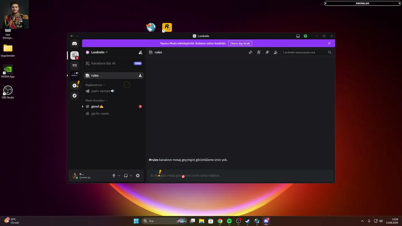The image size is (402, 226).
Task: Add a server with the plus icon
Action: (74, 85)
